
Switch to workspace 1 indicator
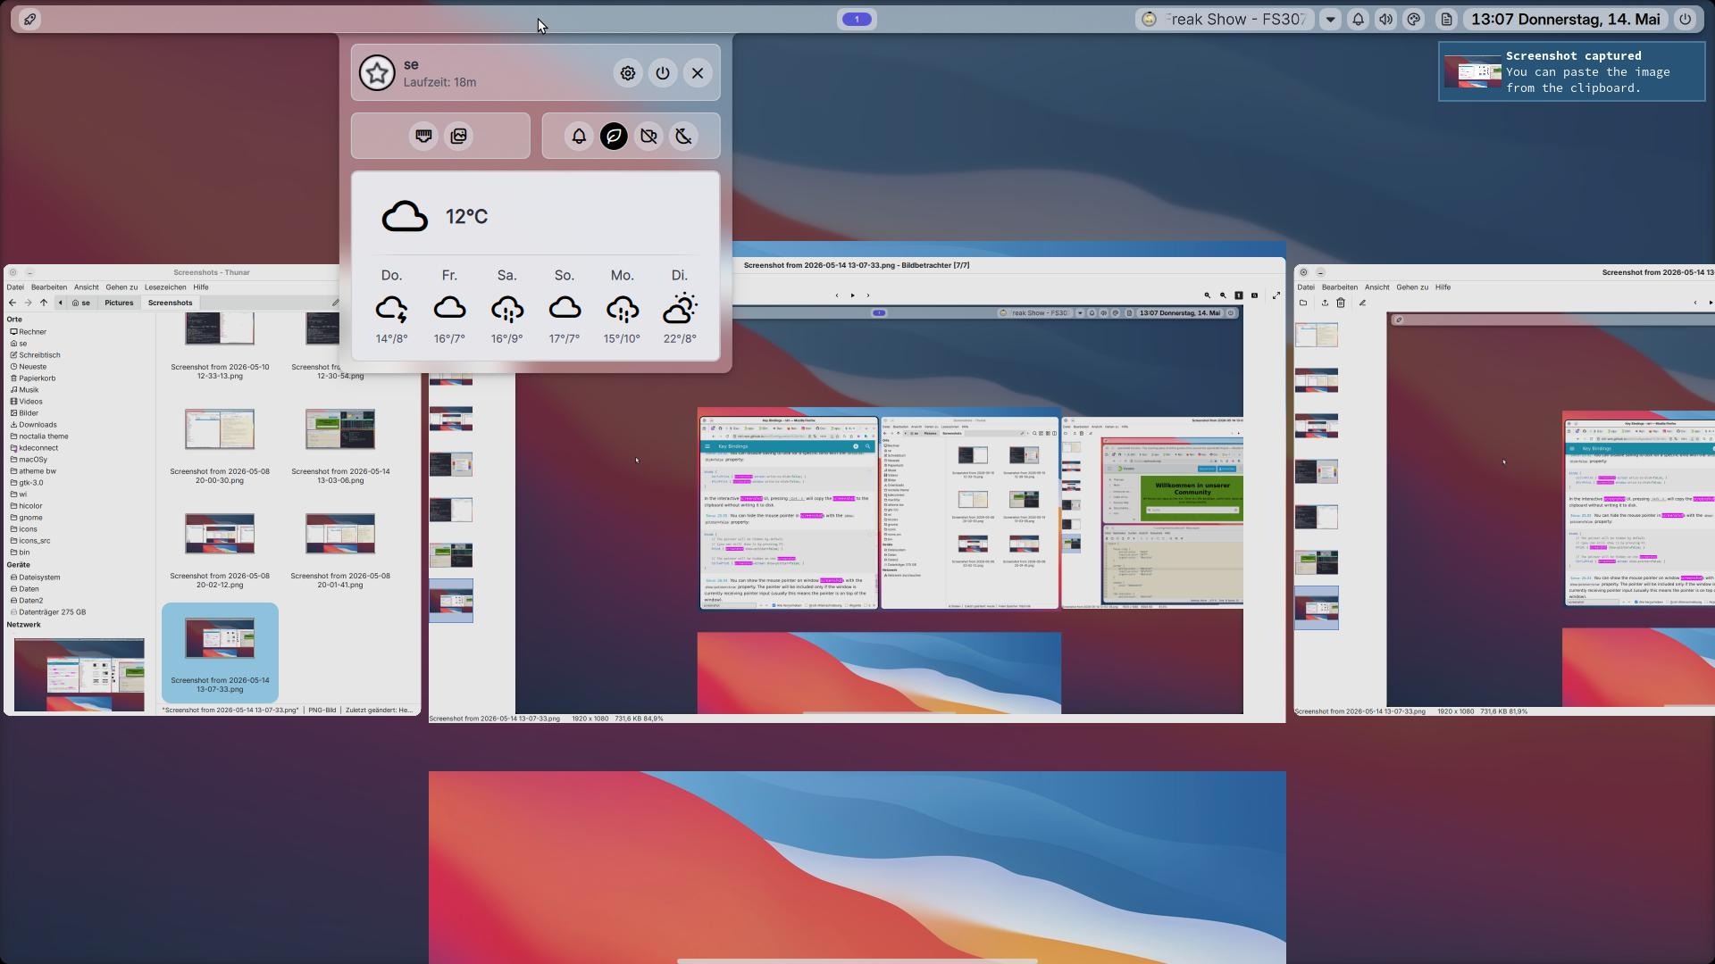(x=857, y=19)
